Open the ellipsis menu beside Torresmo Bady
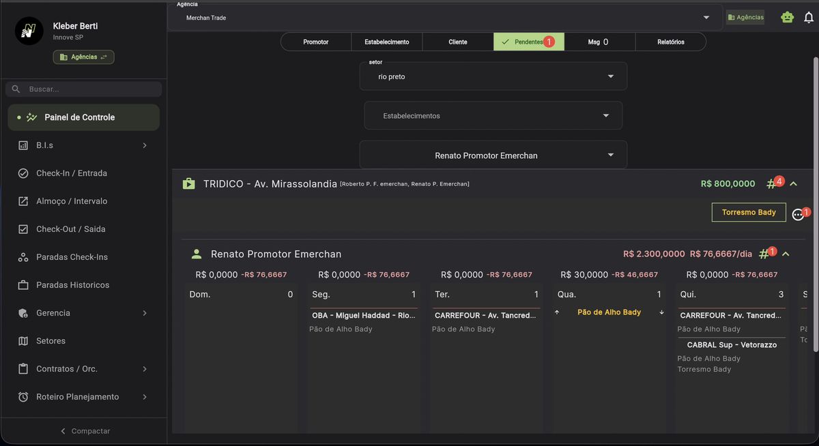819x446 pixels. pyautogui.click(x=798, y=213)
